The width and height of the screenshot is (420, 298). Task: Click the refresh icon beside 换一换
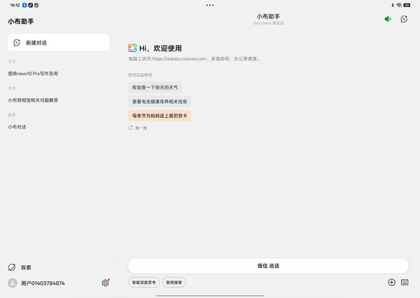tap(131, 128)
